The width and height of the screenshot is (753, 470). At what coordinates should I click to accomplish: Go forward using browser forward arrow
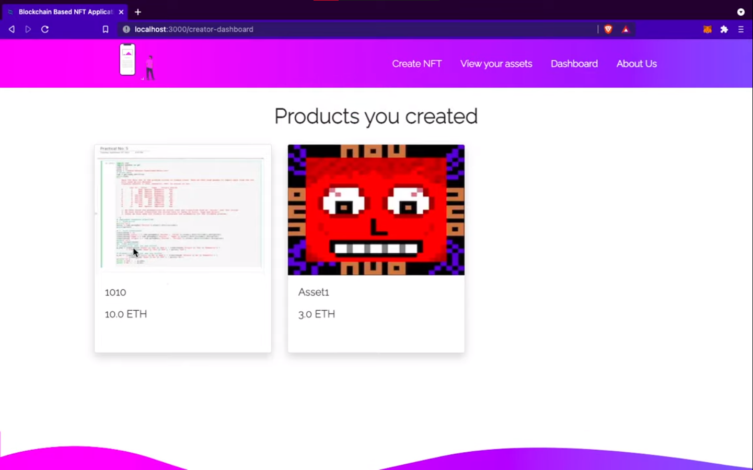pyautogui.click(x=28, y=29)
